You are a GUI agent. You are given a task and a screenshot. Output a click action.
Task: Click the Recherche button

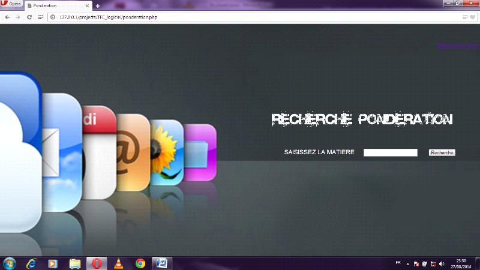442,152
